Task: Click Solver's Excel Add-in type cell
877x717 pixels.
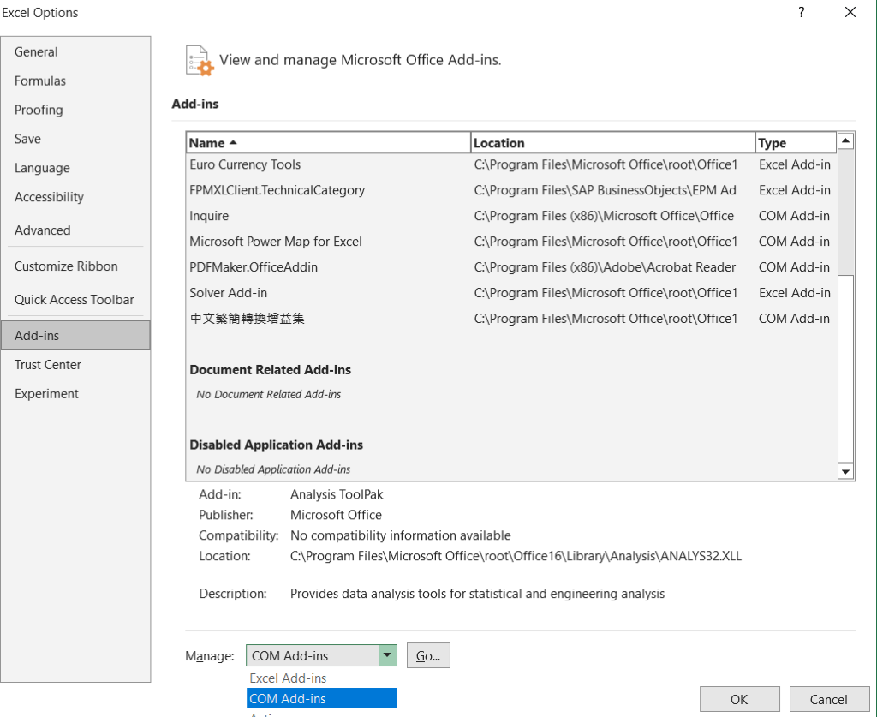Action: pos(794,293)
